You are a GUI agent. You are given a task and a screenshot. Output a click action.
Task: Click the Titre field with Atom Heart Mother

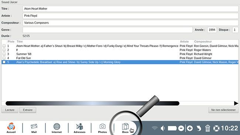[130, 9]
